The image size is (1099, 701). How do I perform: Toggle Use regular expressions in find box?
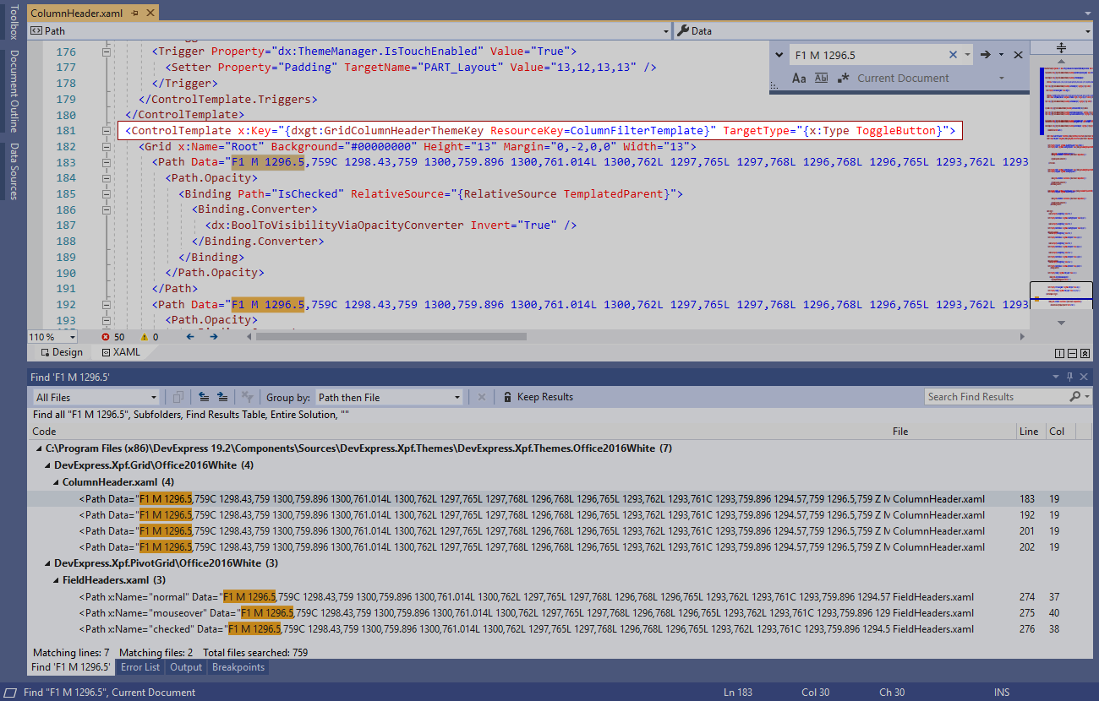[843, 78]
